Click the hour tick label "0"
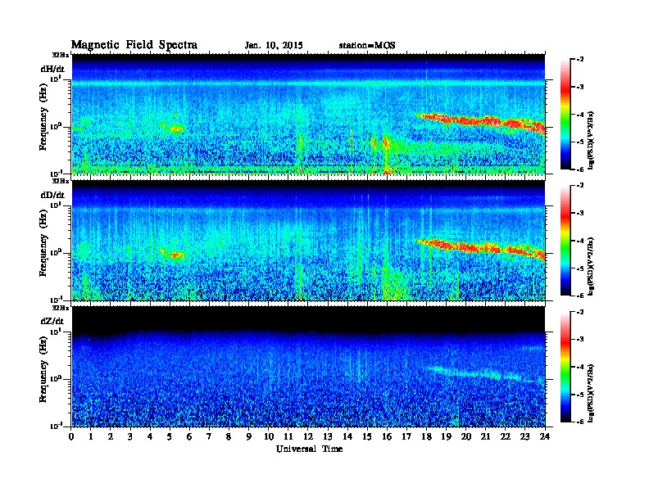 71,437
